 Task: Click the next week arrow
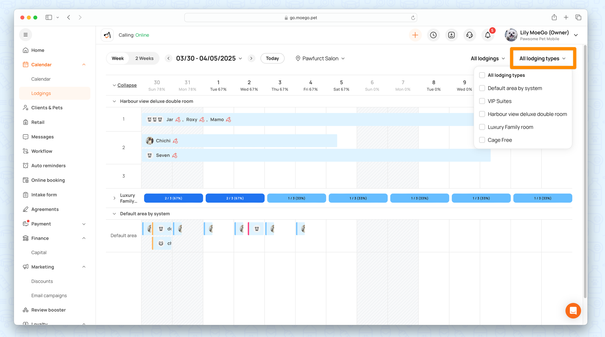point(251,58)
